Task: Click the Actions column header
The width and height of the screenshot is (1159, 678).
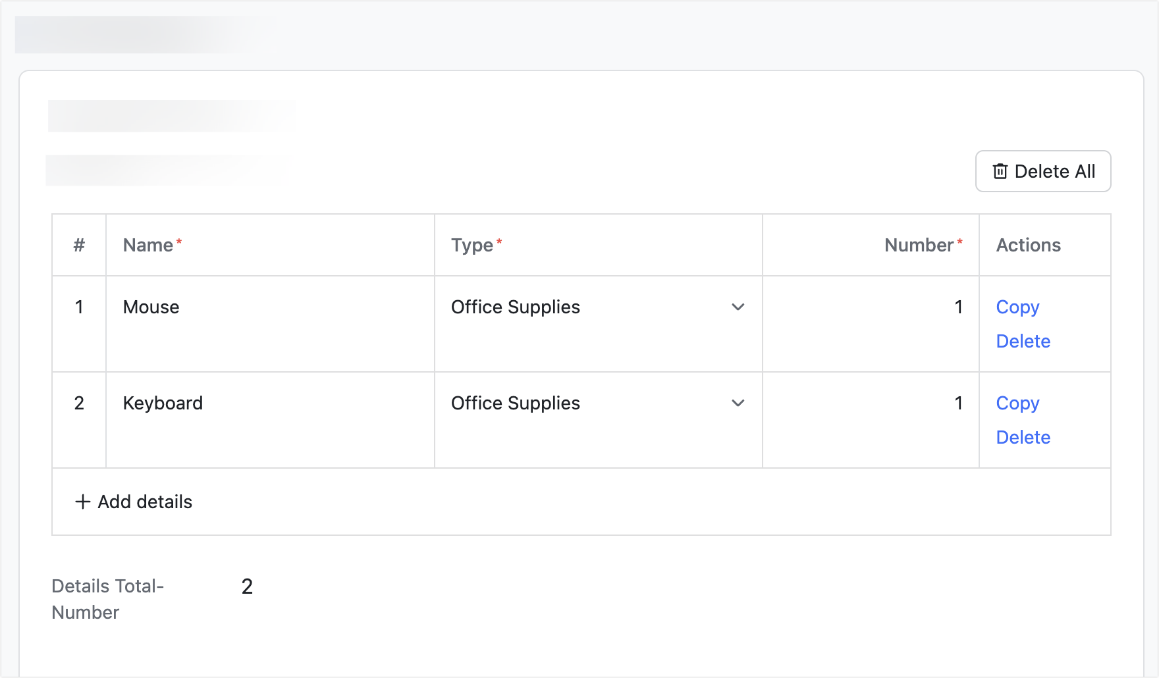Action: click(1027, 245)
